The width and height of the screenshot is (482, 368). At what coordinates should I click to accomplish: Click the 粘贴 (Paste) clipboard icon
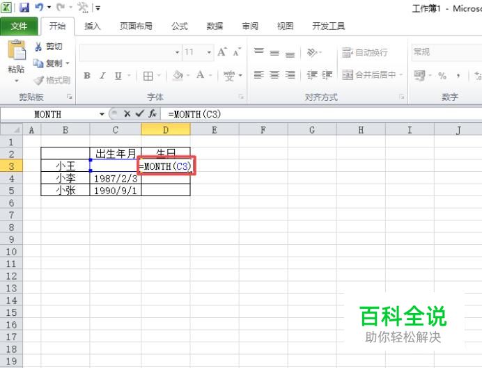click(17, 49)
